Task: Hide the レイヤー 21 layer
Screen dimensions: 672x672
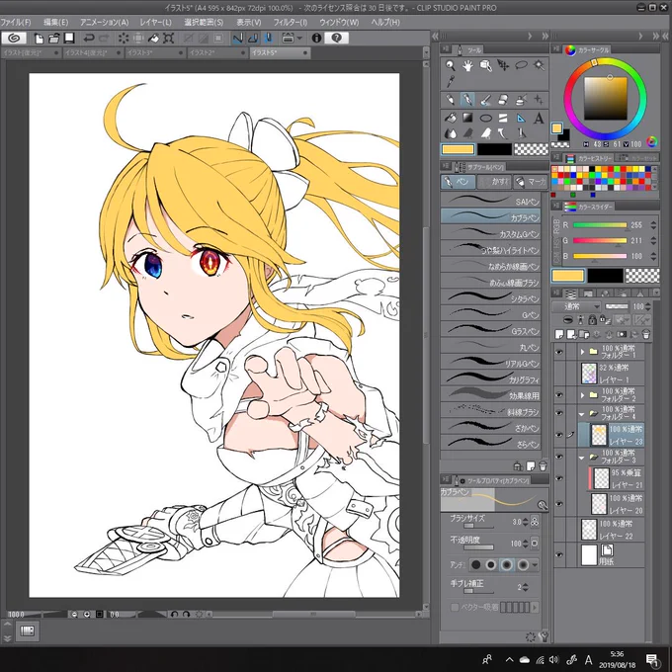Action: (559, 478)
